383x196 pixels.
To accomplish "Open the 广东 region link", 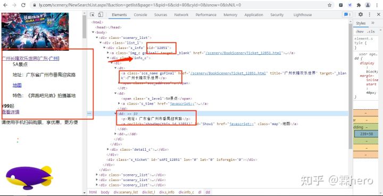I will point(44,59).
